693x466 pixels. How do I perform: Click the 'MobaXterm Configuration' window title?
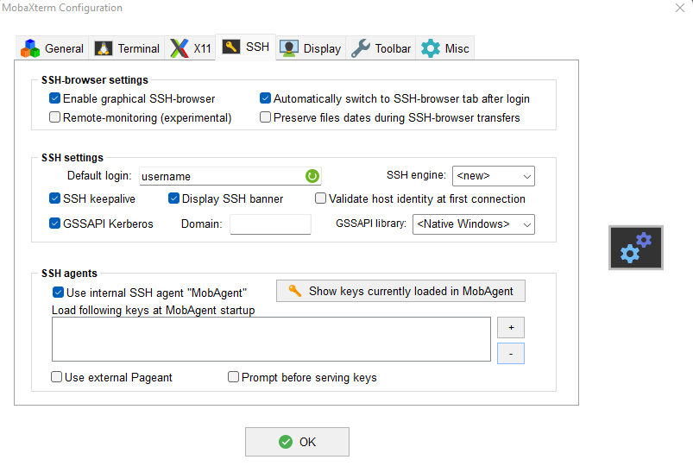[x=62, y=8]
